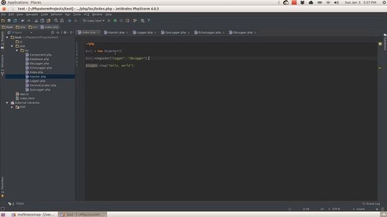
Task: Click the Paste toolbar icon
Action: 48,21
